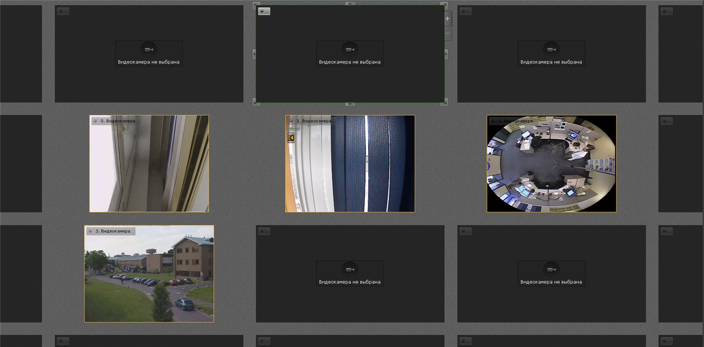Open the selected green-bordered cell's menu button

click(264, 11)
